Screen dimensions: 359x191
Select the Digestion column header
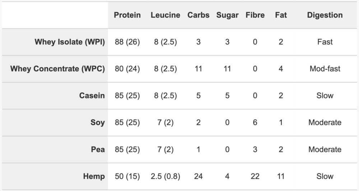tap(325, 15)
